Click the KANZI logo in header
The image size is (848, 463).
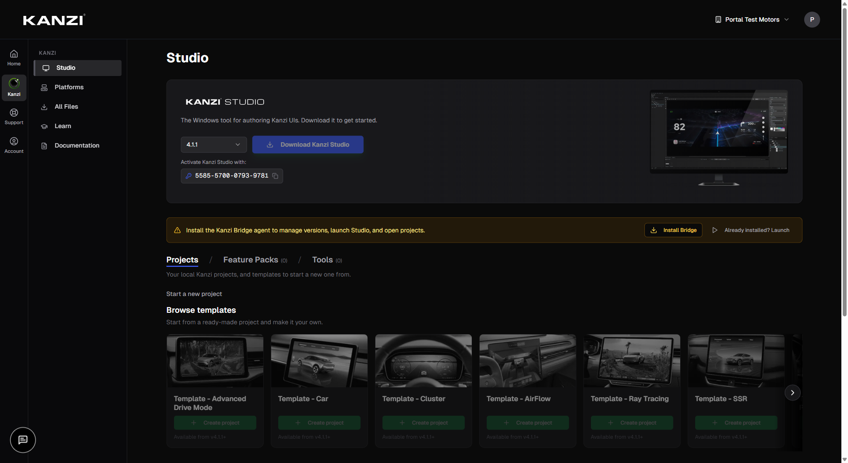54,20
